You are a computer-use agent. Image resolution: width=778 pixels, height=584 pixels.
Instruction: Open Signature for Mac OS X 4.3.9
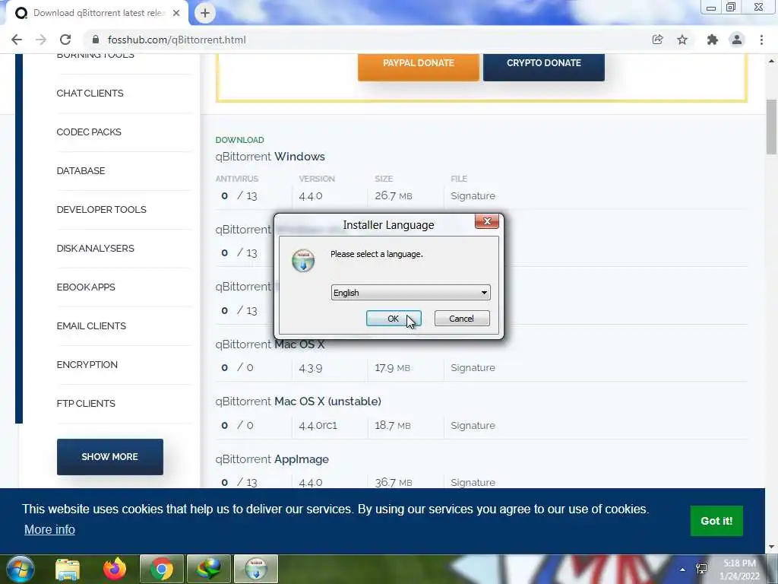(x=473, y=367)
